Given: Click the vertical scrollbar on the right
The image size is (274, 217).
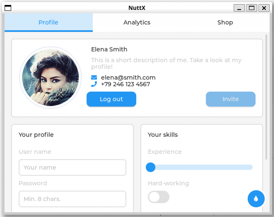Looking at the screenshot, I should [x=266, y=96].
